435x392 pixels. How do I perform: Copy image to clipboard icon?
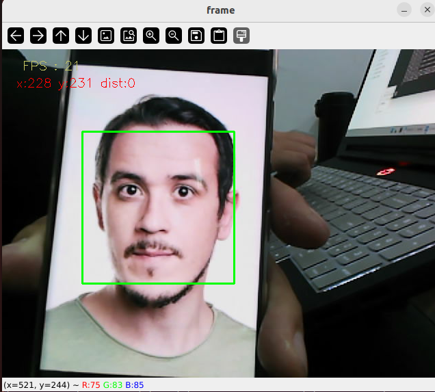(219, 36)
